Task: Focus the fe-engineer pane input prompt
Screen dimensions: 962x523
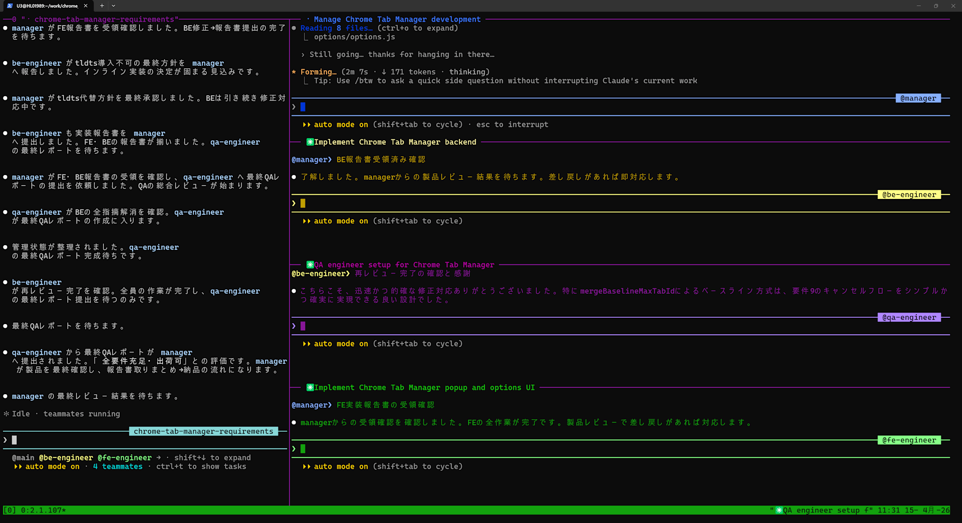Action: pyautogui.click(x=303, y=448)
